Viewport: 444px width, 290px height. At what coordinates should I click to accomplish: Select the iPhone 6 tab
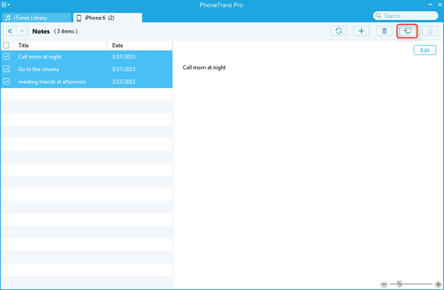tap(107, 18)
